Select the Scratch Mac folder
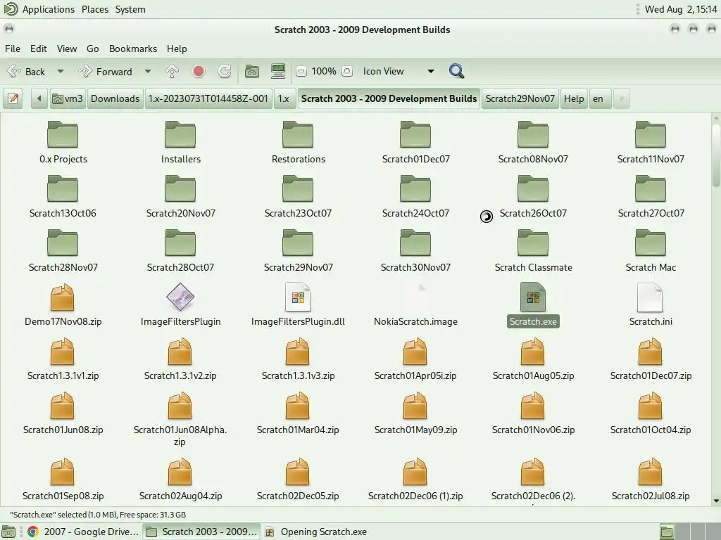The image size is (721, 540). click(651, 251)
